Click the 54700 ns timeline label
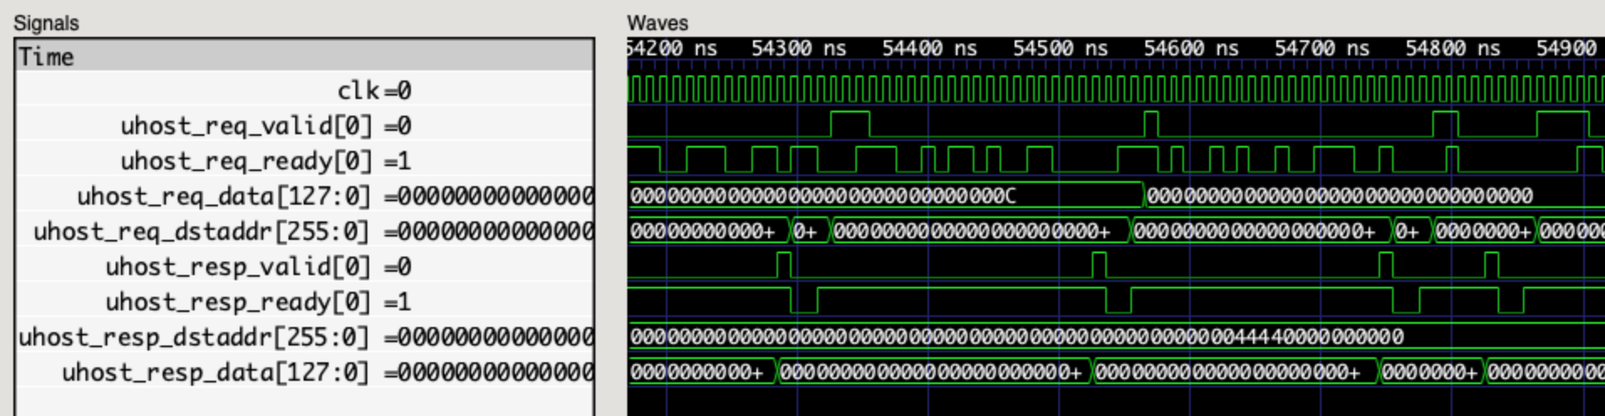Image resolution: width=1605 pixels, height=416 pixels. click(x=1322, y=49)
